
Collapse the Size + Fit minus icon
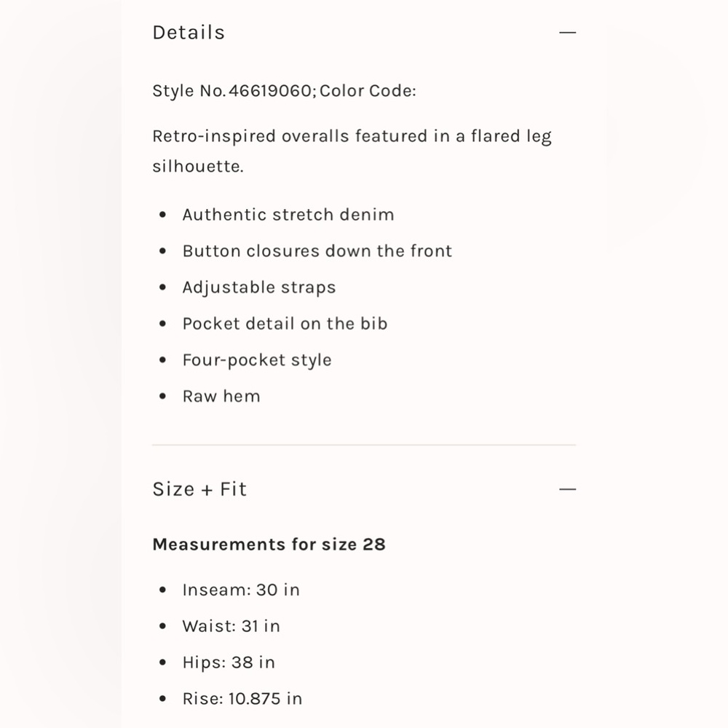pyautogui.click(x=567, y=489)
